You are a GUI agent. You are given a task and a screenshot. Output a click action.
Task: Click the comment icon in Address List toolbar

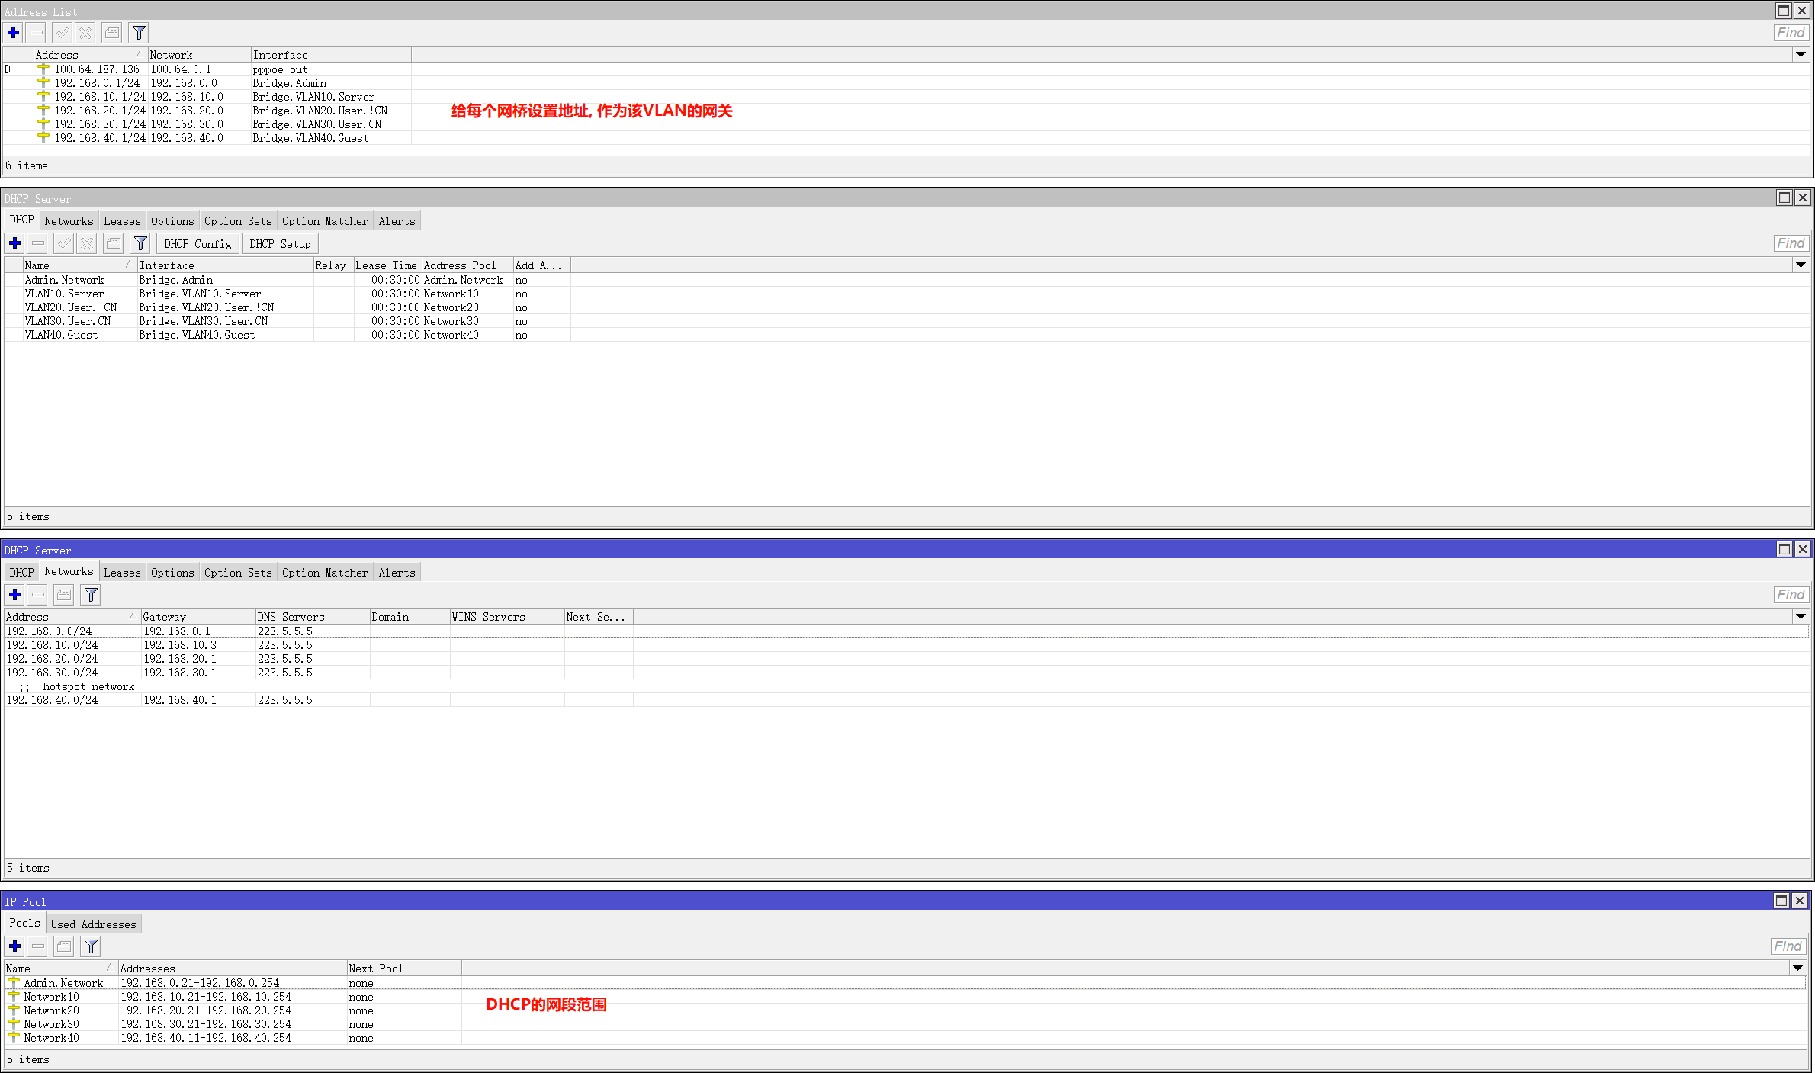tap(112, 33)
